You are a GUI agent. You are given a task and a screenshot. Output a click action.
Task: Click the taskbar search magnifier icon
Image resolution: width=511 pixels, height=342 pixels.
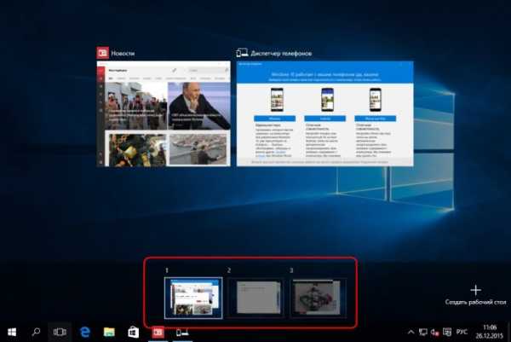click(x=37, y=331)
